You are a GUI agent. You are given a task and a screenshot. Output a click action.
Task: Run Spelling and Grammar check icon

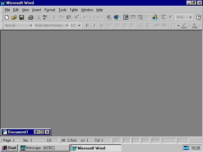[45, 17]
